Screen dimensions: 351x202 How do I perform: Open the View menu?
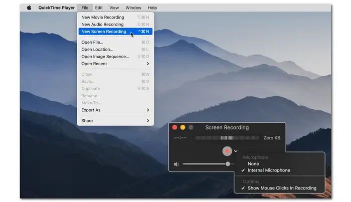(x=114, y=8)
